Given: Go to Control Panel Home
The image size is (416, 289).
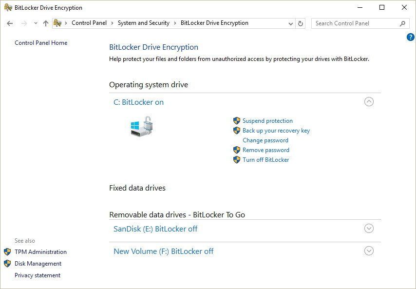Looking at the screenshot, I should (41, 43).
